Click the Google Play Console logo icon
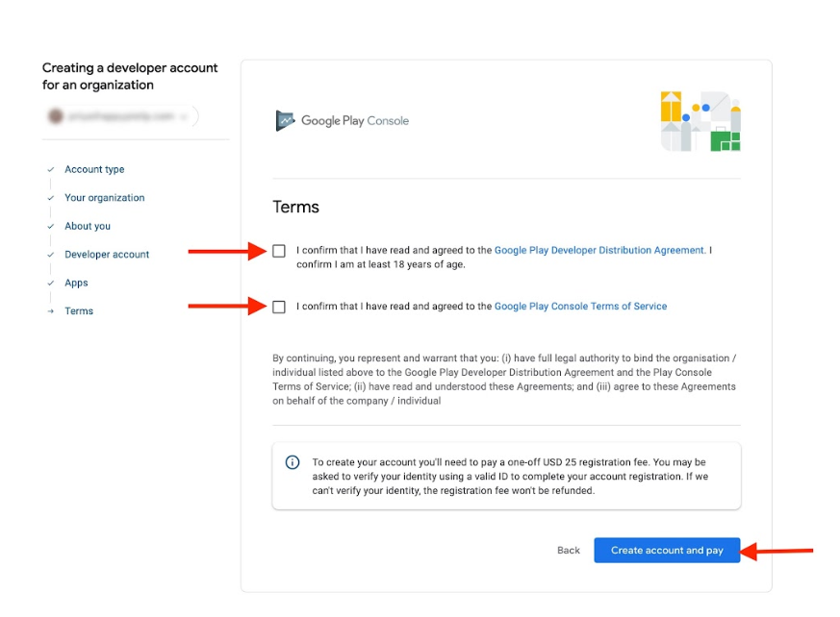 [x=285, y=120]
